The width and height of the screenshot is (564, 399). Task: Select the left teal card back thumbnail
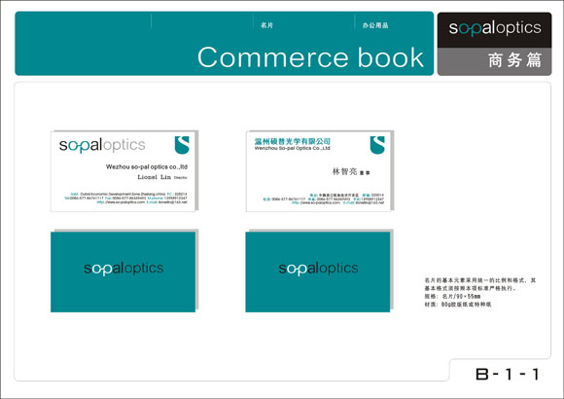point(123,272)
